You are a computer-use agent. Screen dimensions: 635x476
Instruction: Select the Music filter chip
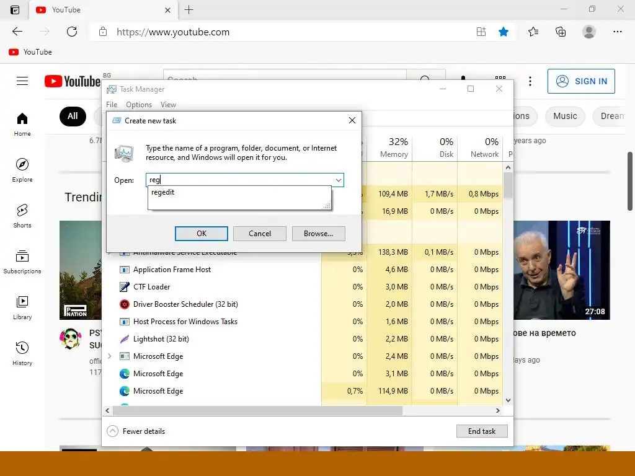(x=565, y=116)
